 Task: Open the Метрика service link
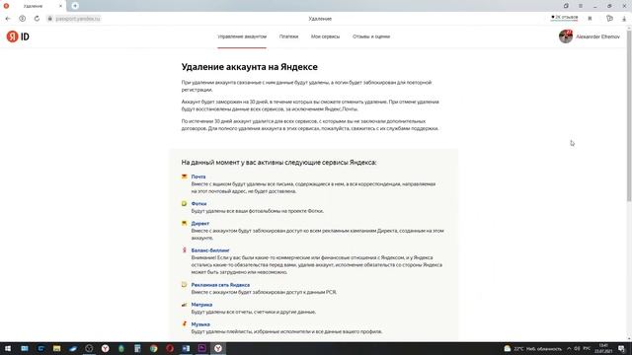(x=201, y=305)
